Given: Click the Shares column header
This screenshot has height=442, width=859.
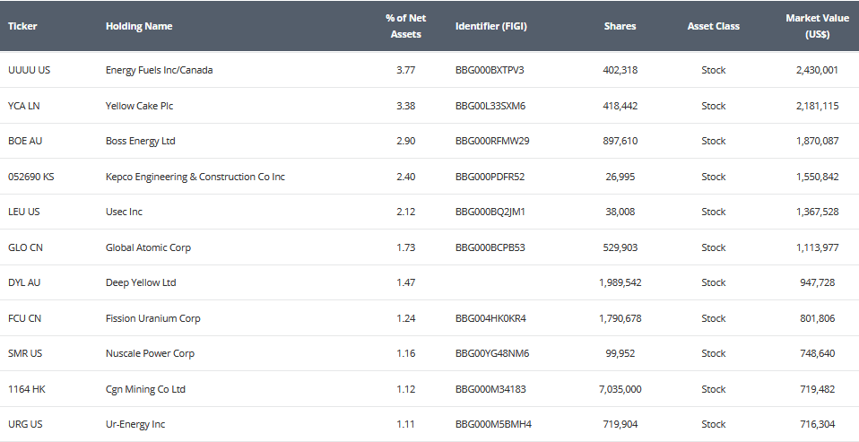Looking at the screenshot, I should pyautogui.click(x=620, y=26).
